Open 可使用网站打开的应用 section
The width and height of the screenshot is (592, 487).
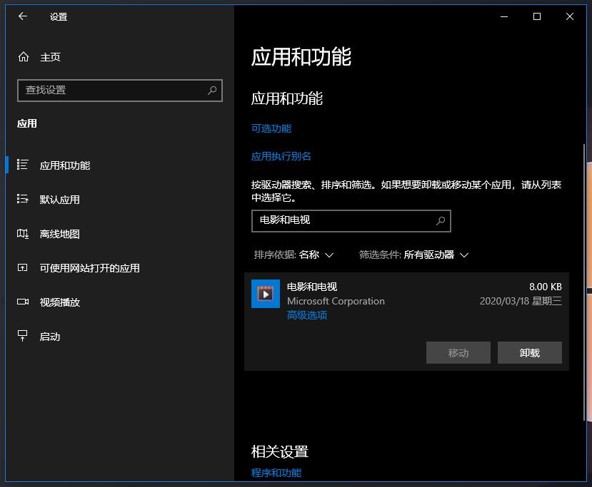click(89, 268)
